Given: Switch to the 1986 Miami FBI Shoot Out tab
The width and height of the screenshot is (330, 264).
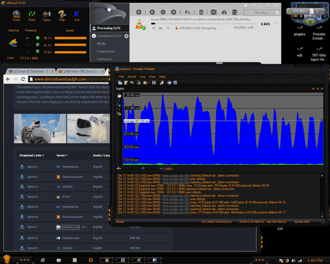Looking at the screenshot, I should point(81,71).
